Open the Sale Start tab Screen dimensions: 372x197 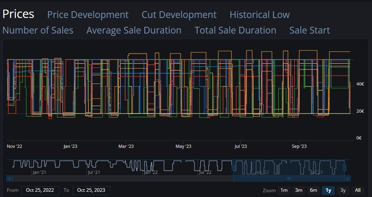tap(310, 30)
